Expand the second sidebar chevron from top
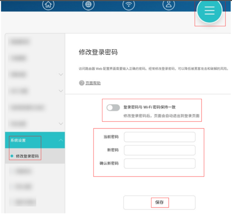The width and height of the screenshot is (232, 219). point(61,91)
